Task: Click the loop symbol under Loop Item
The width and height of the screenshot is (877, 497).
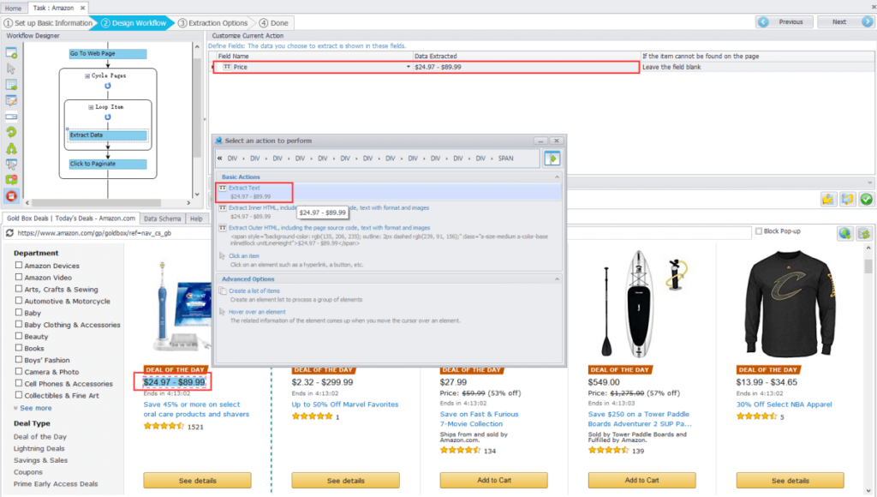Action: tap(108, 117)
